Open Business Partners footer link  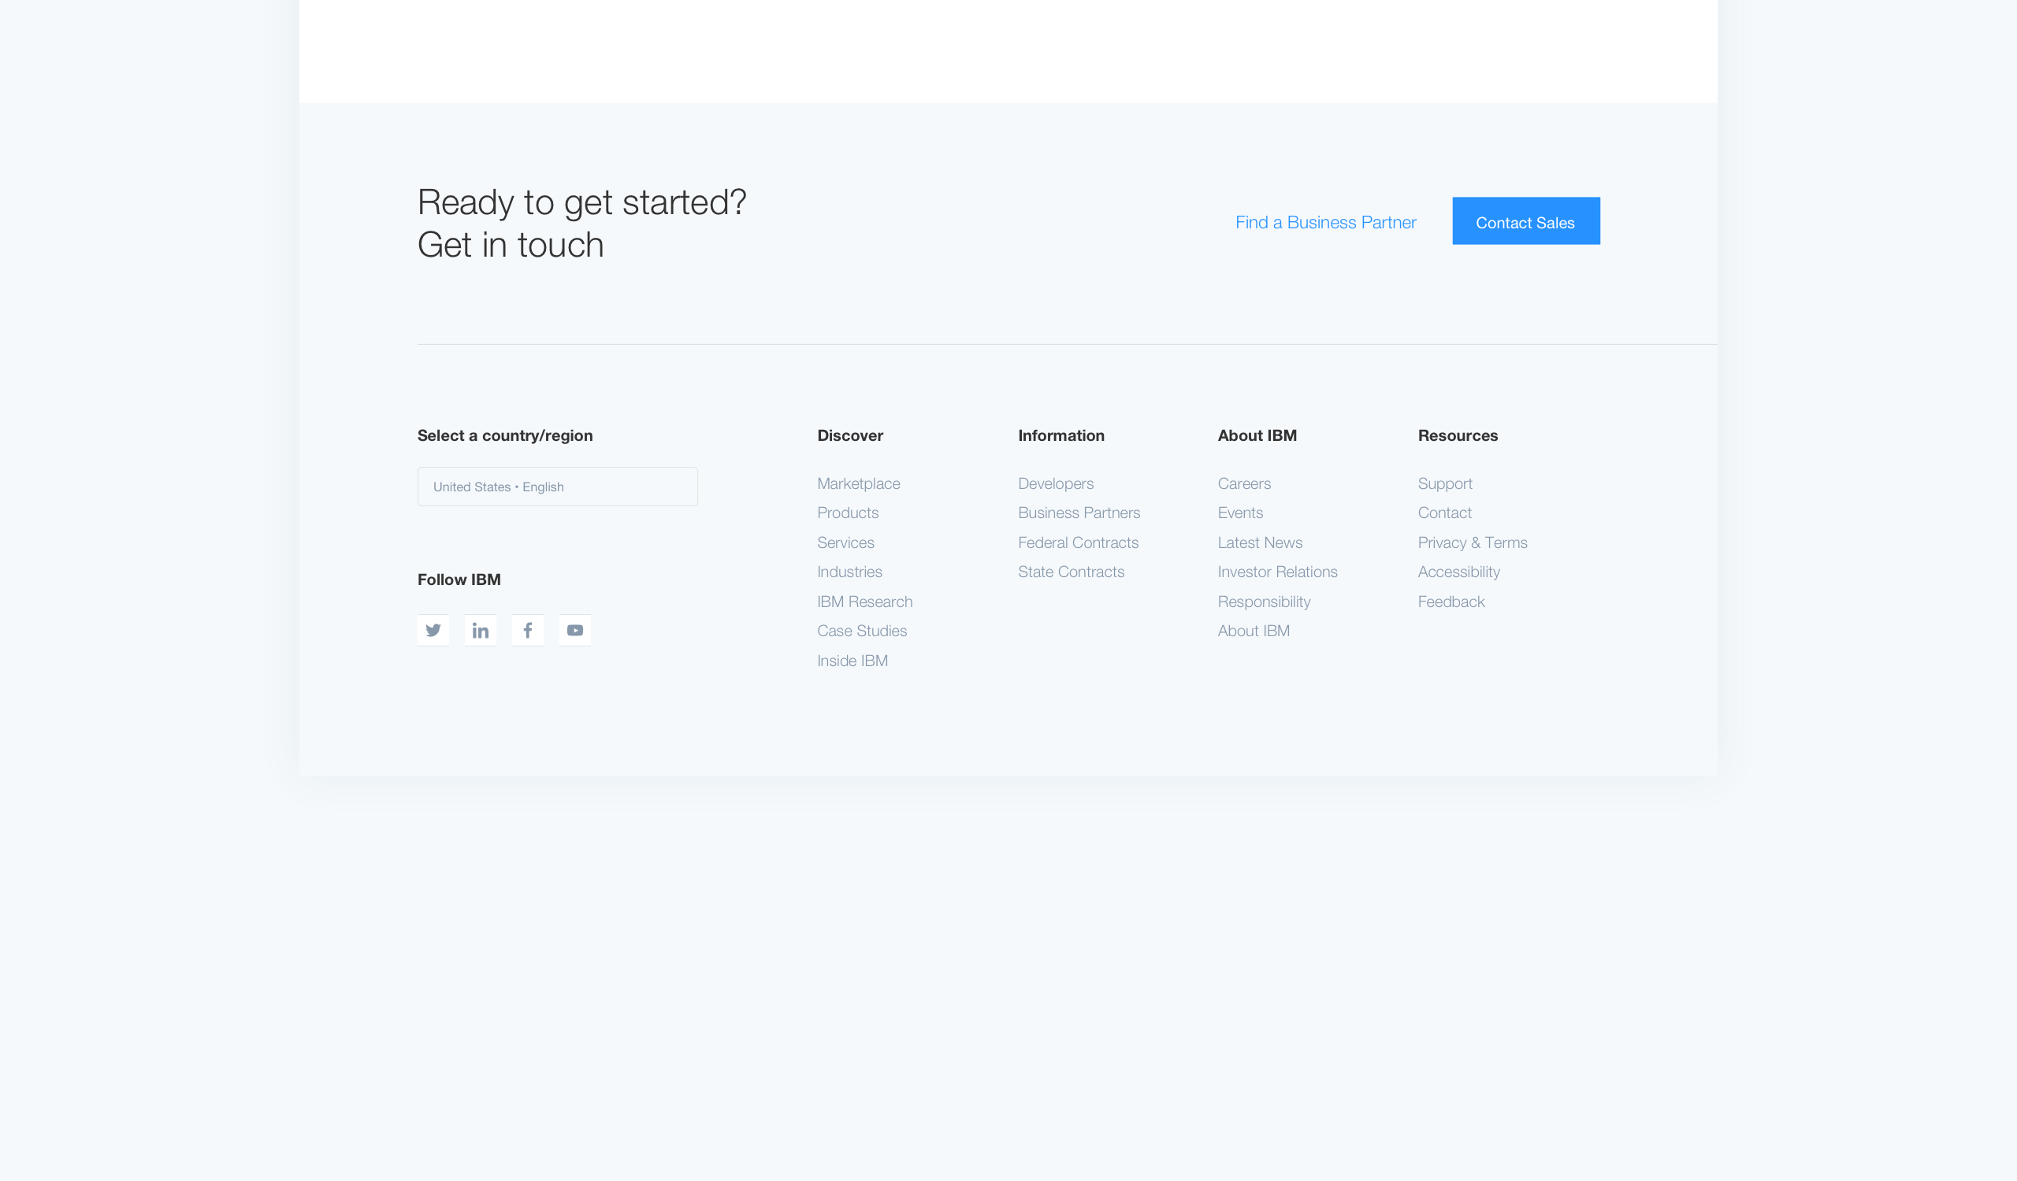tap(1078, 513)
